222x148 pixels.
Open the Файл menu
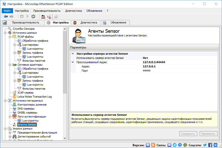pos(7,11)
